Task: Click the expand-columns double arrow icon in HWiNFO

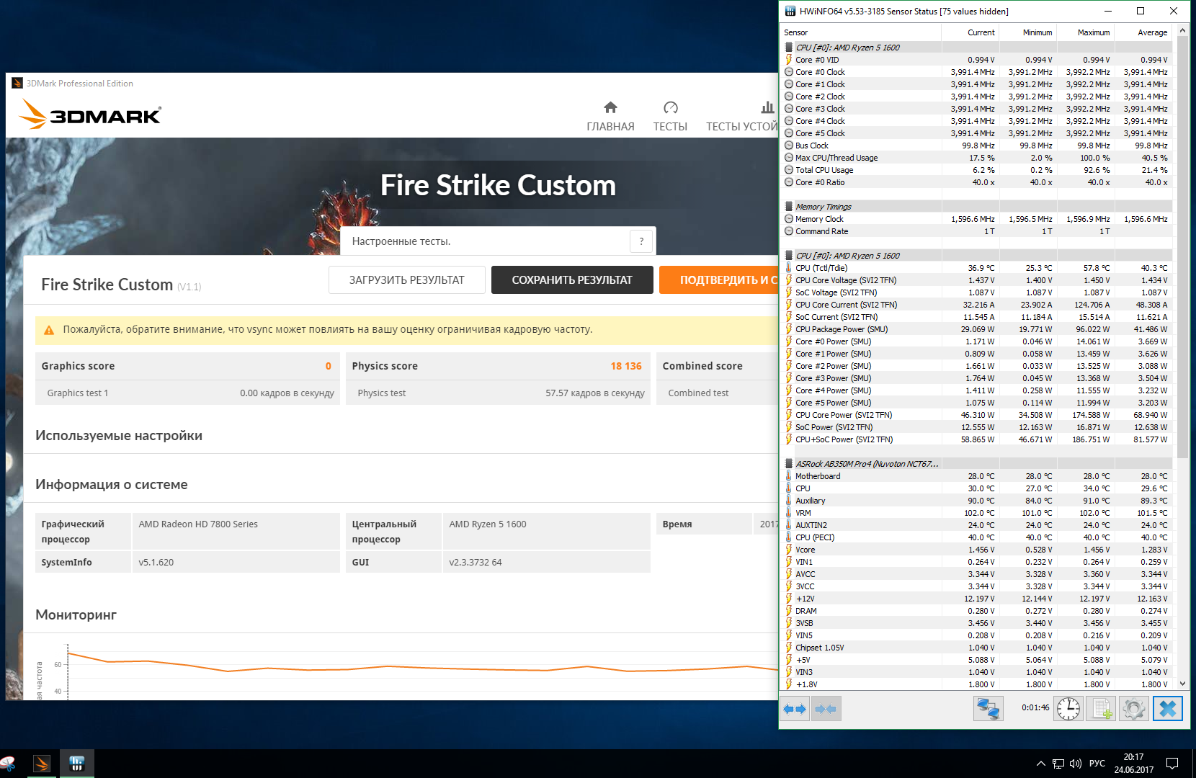Action: (795, 709)
